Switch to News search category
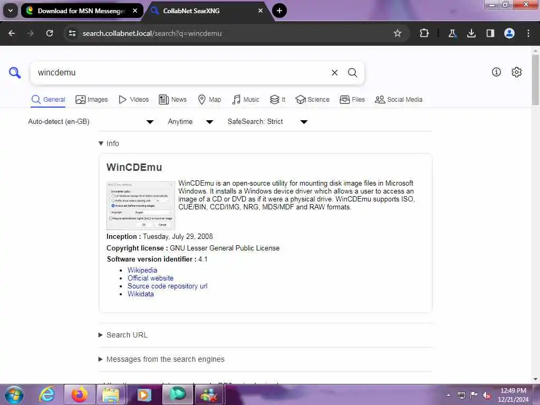 click(x=172, y=100)
